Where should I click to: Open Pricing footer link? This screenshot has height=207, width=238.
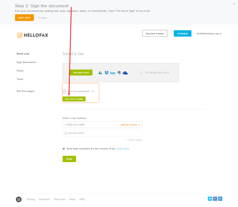coord(31,199)
